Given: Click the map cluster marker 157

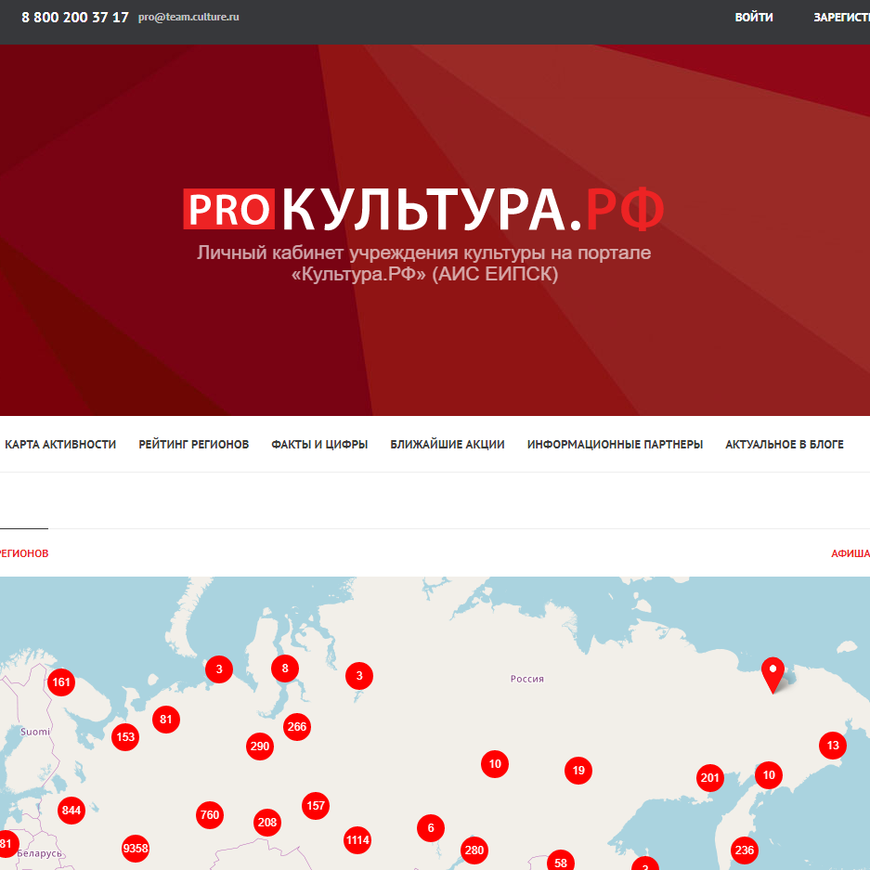Looking at the screenshot, I should pos(316,805).
